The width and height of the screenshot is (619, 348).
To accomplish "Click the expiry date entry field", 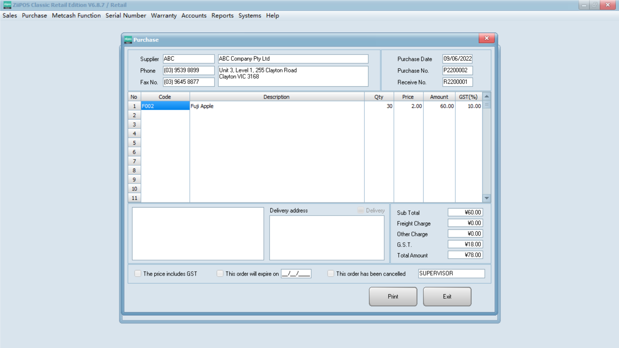I will click(x=296, y=273).
